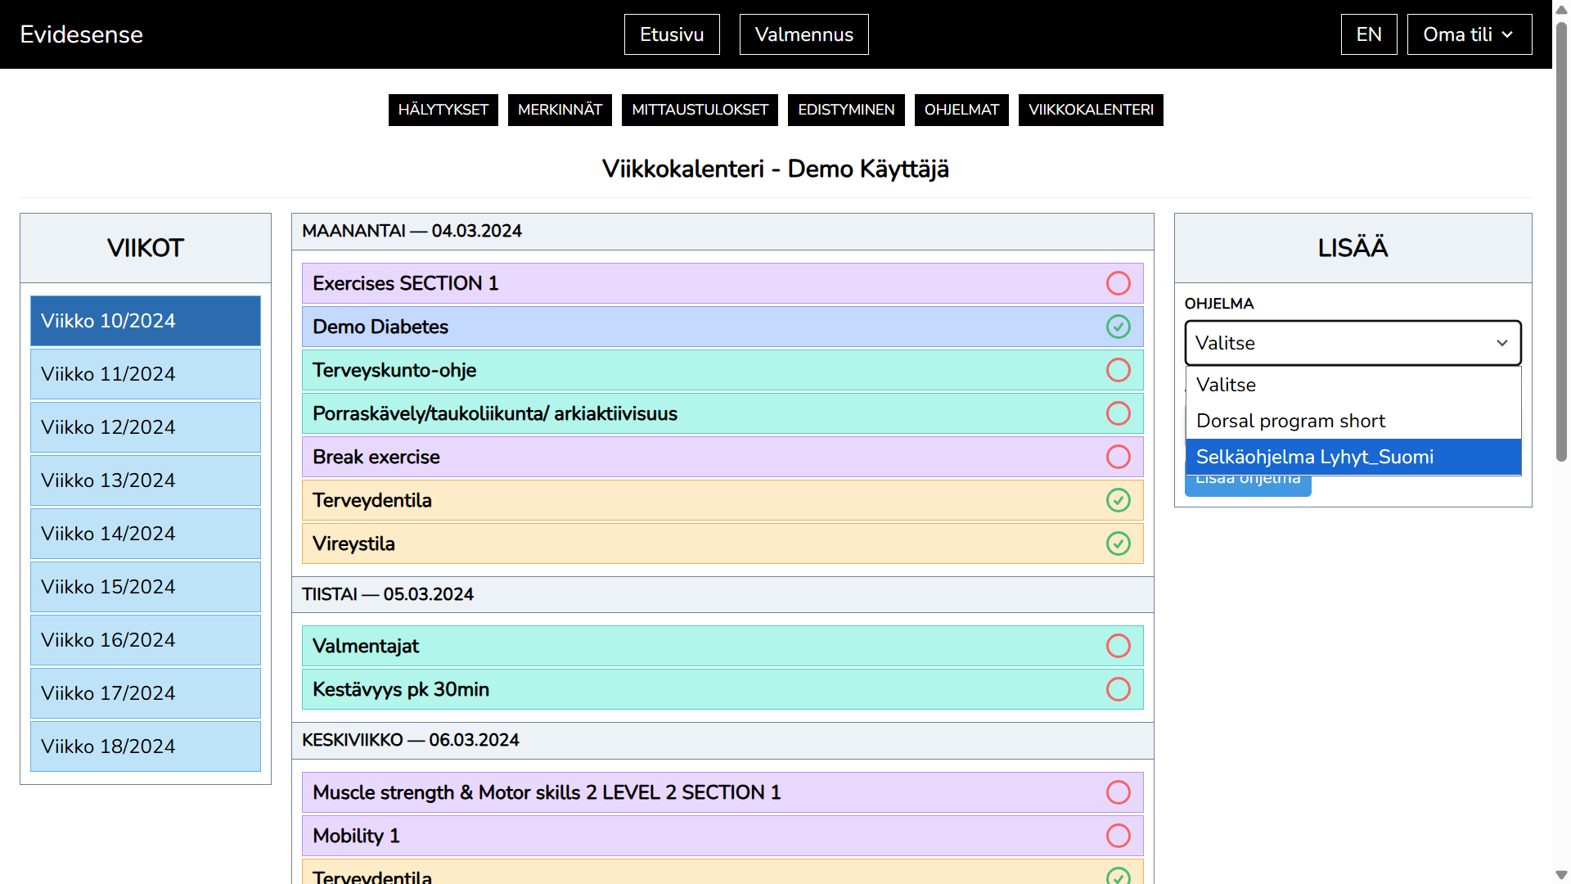Click the page vertical scrollbar

(x=1561, y=246)
